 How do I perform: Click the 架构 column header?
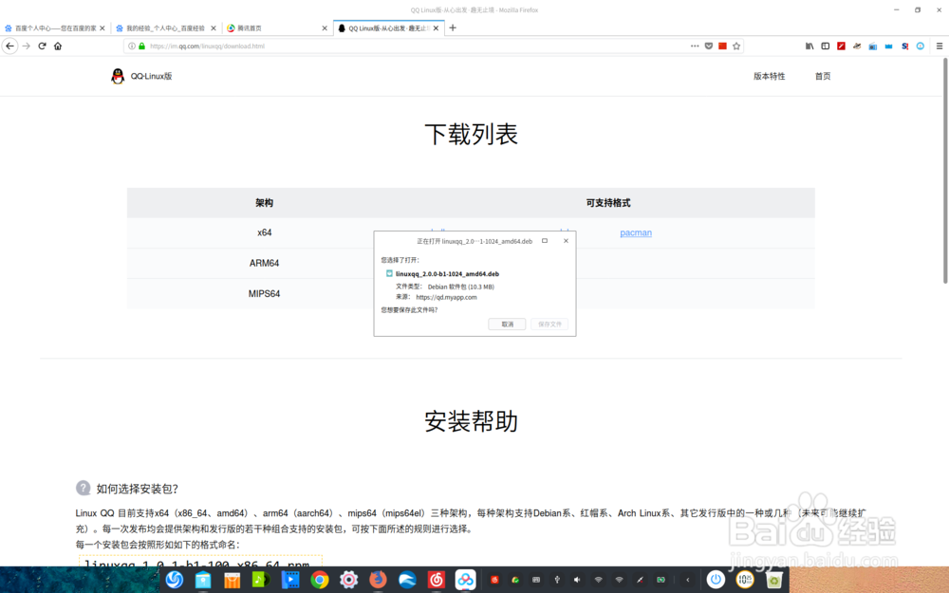pos(264,203)
